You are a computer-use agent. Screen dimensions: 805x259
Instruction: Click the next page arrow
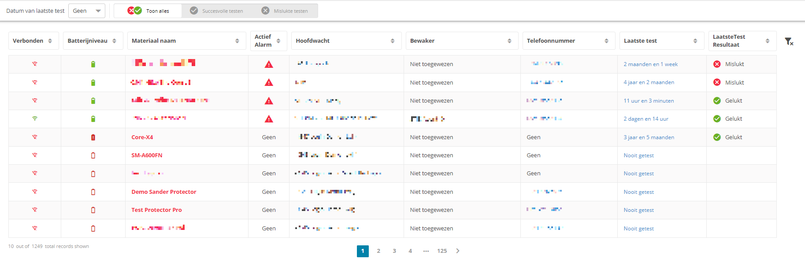(458, 251)
